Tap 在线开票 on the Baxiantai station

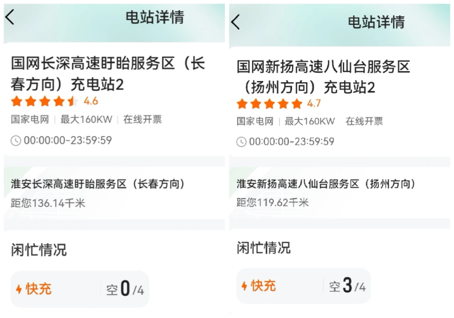[x=364, y=121]
